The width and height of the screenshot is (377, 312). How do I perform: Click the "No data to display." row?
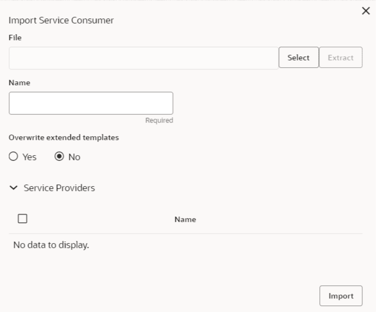51,245
